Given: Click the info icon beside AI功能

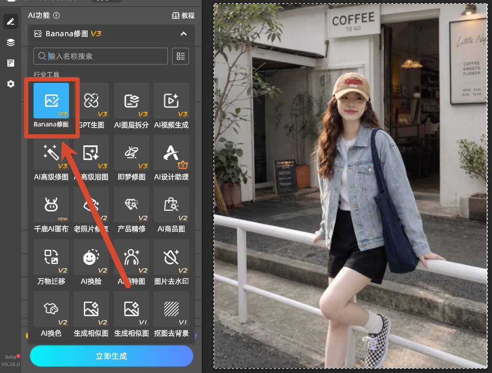Looking at the screenshot, I should [57, 15].
